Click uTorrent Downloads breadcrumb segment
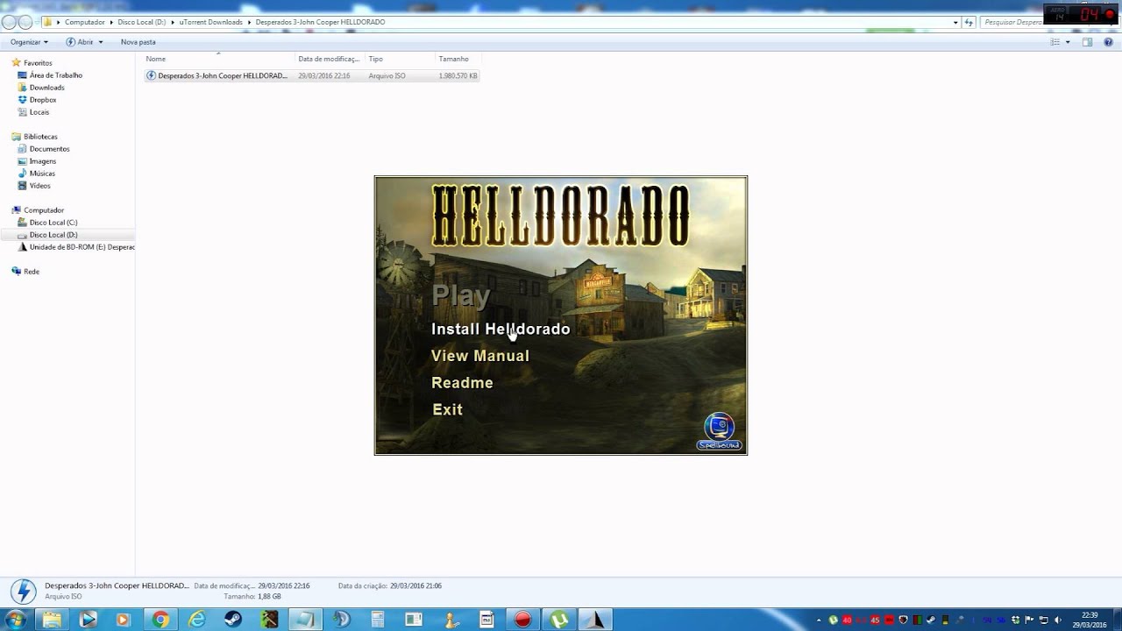 pos(210,22)
